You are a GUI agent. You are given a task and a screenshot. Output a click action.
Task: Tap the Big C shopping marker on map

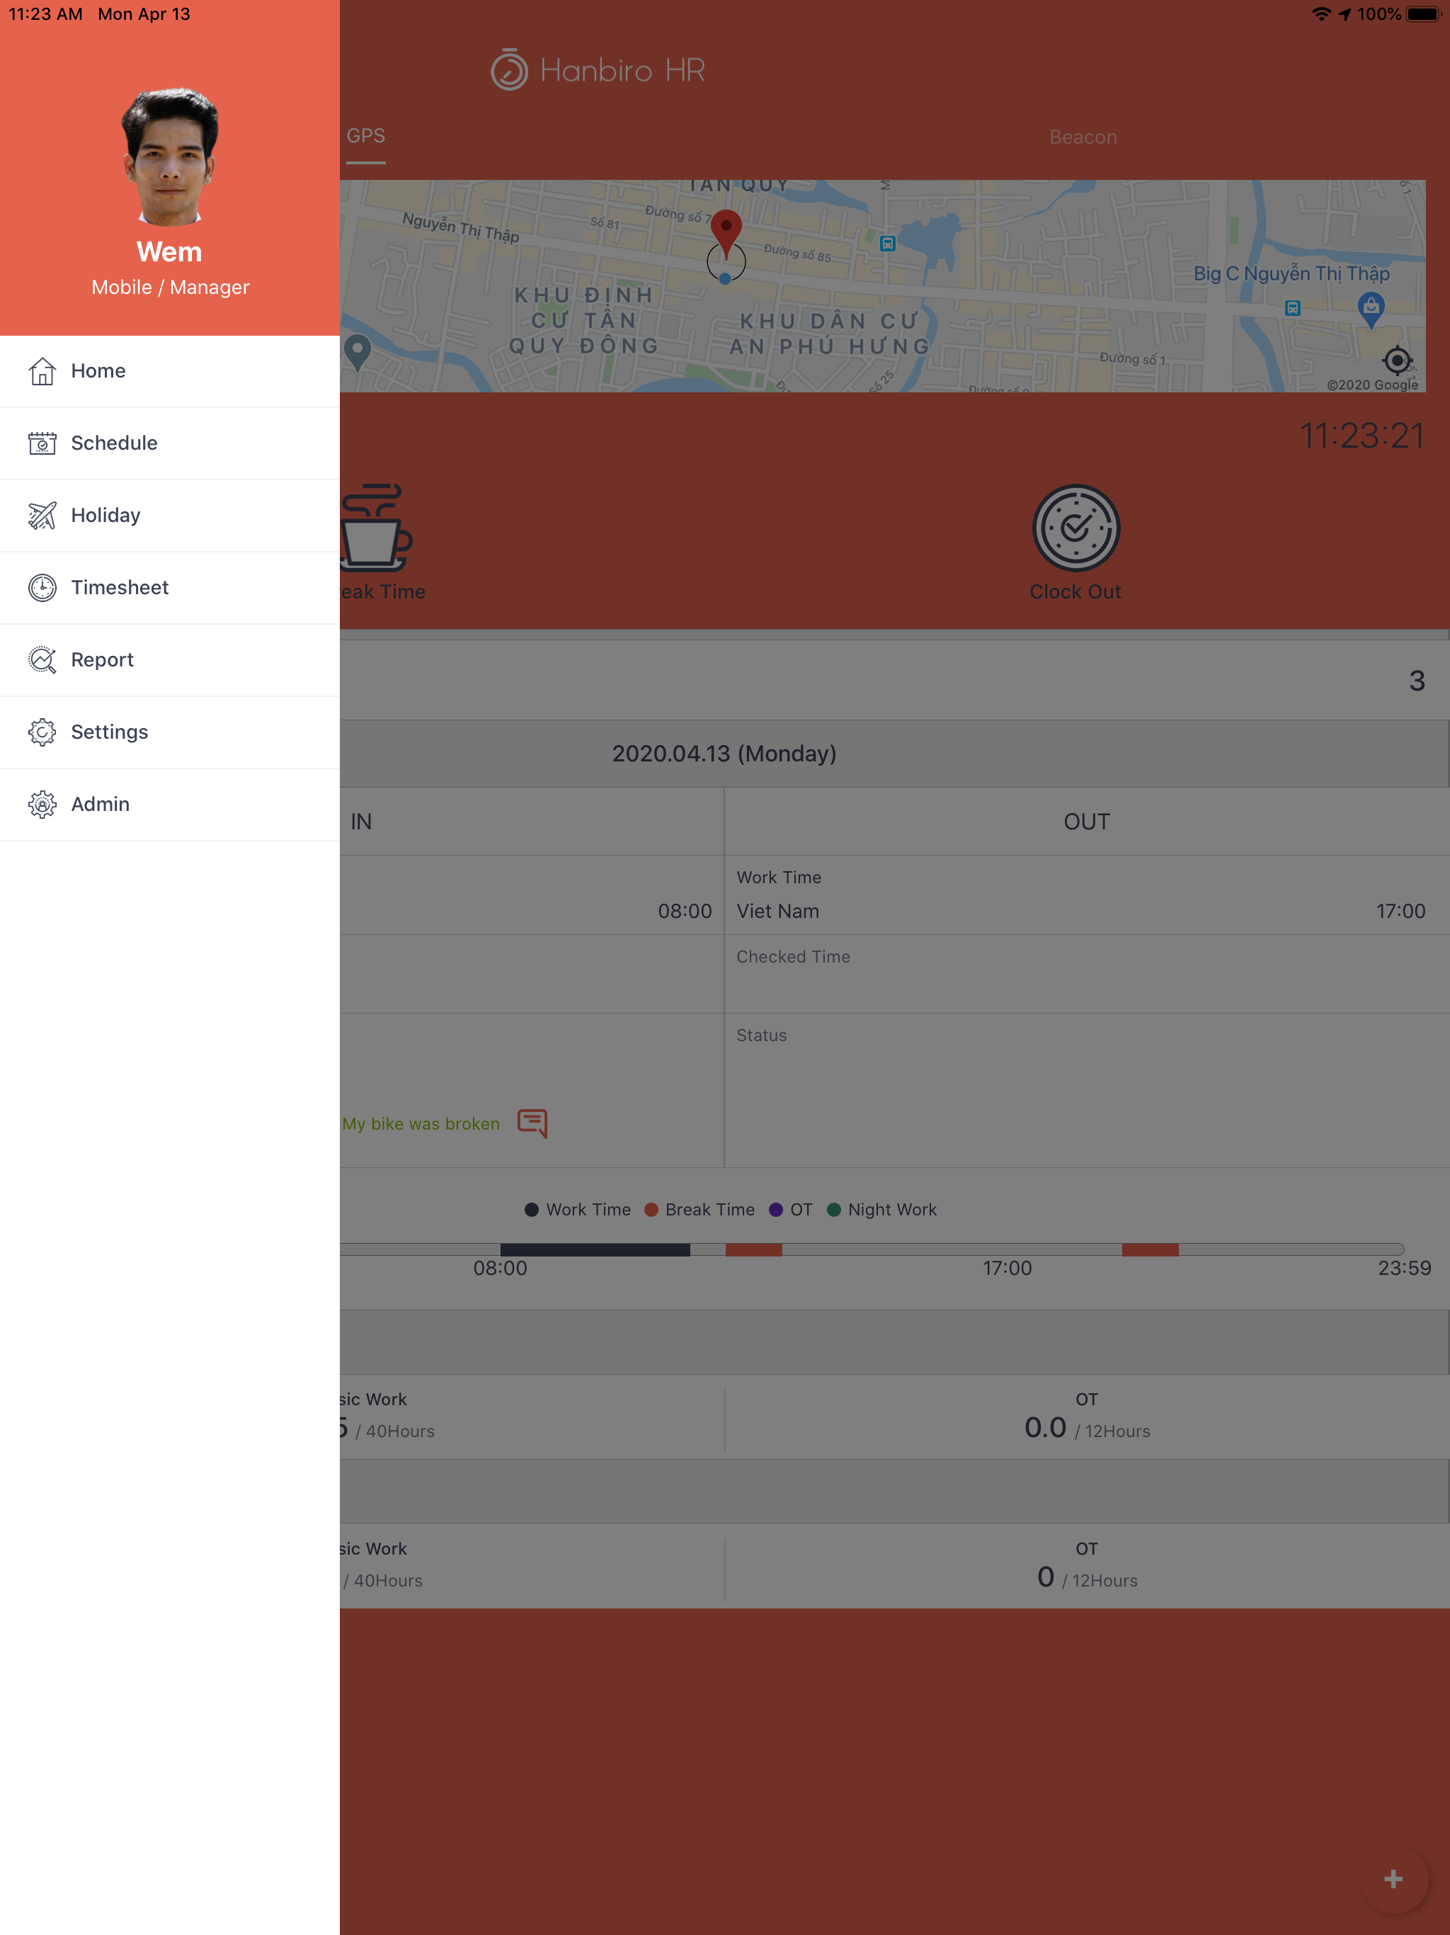coord(1371,310)
